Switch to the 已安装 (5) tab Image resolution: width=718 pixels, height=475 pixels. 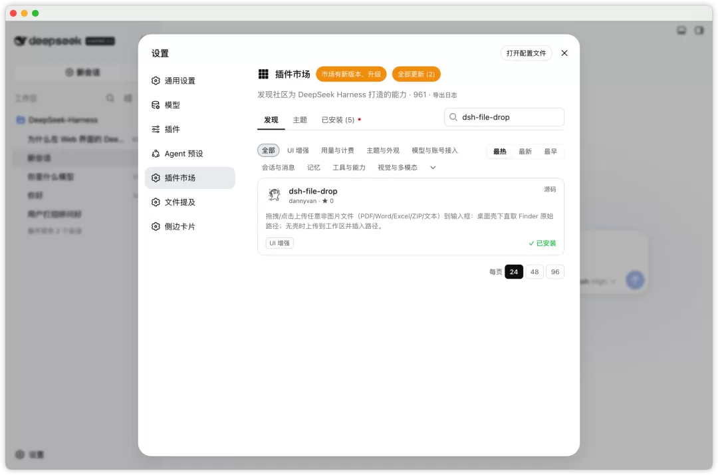click(x=338, y=120)
